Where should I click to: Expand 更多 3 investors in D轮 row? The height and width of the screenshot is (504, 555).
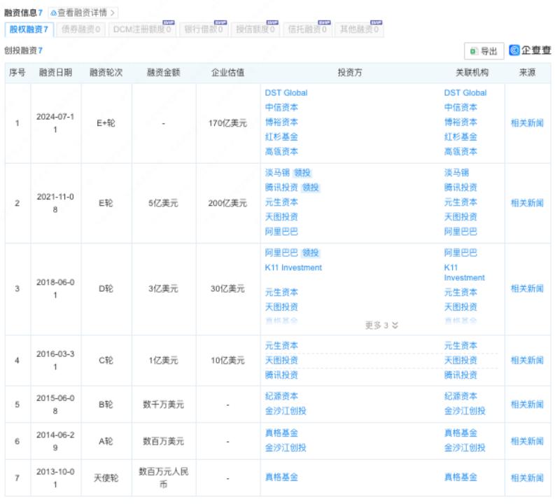381,325
